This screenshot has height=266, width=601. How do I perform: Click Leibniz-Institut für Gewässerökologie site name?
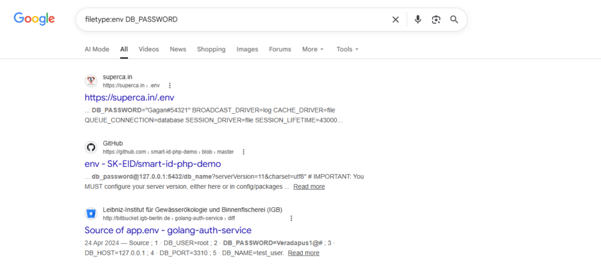(193, 210)
